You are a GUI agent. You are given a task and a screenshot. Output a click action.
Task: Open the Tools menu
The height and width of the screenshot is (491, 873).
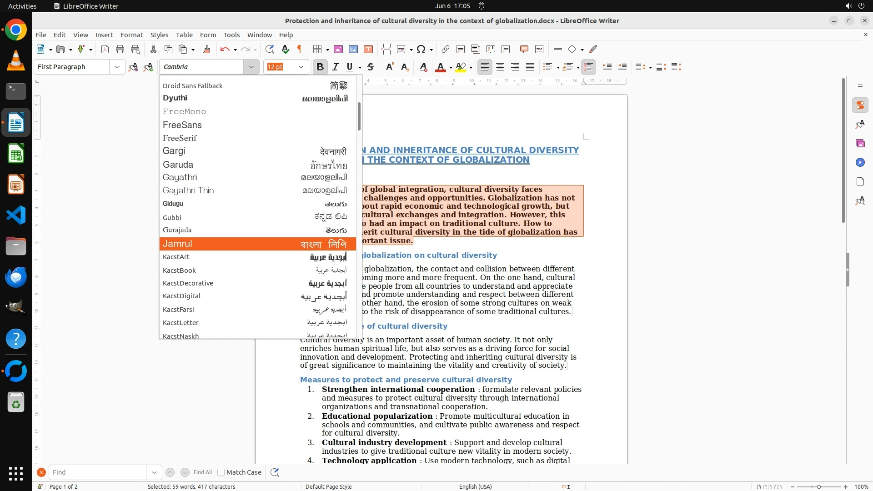[x=231, y=35]
